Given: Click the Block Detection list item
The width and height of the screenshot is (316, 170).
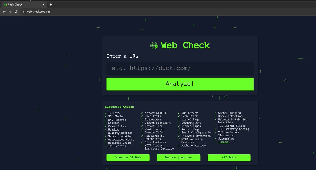Looking at the screenshot, I should [x=230, y=116].
